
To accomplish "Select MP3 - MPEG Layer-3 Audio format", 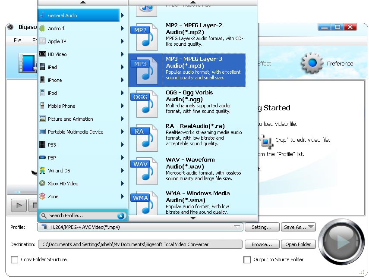I will pos(187,70).
